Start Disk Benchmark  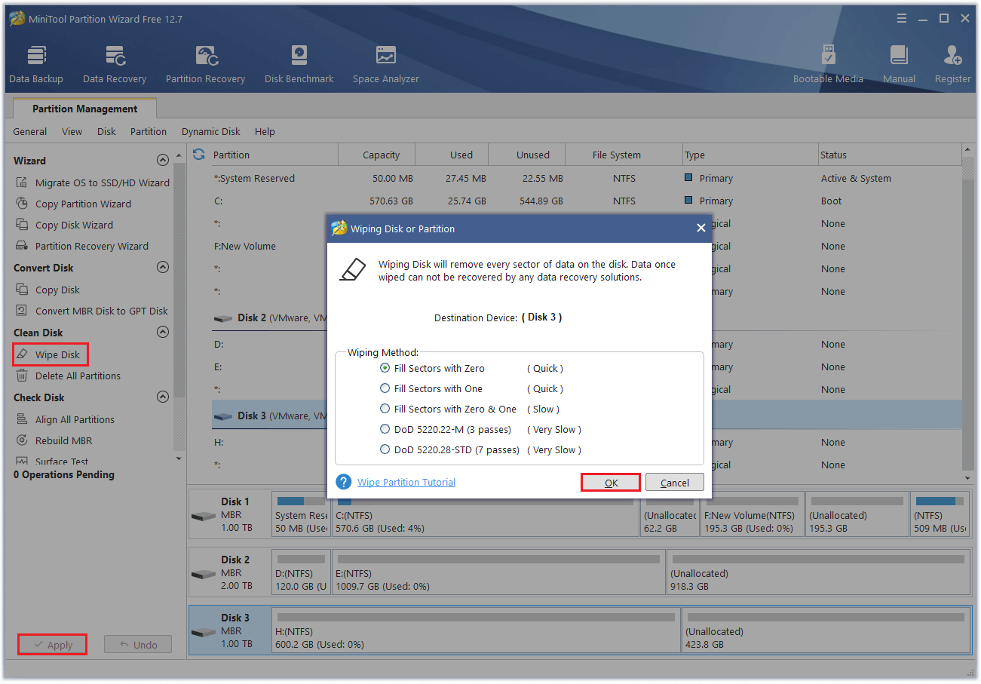coord(299,64)
